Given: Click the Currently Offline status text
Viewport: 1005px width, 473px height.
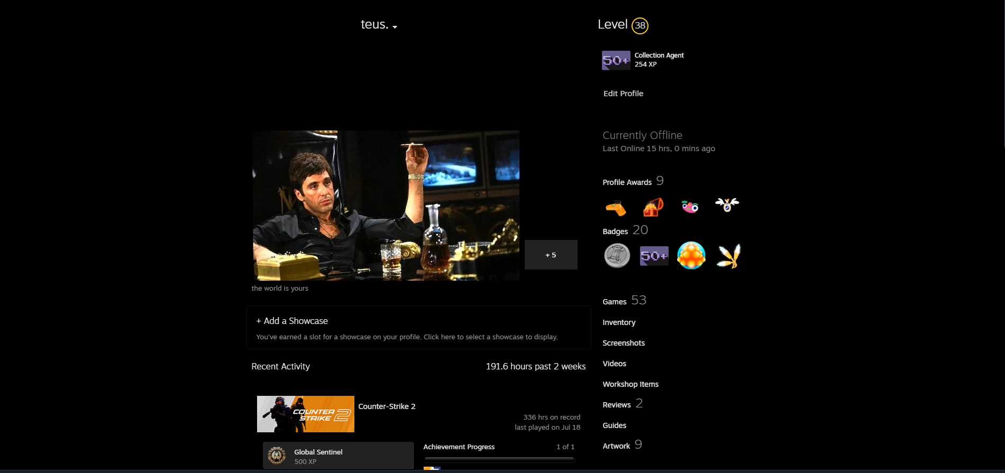Looking at the screenshot, I should [642, 135].
